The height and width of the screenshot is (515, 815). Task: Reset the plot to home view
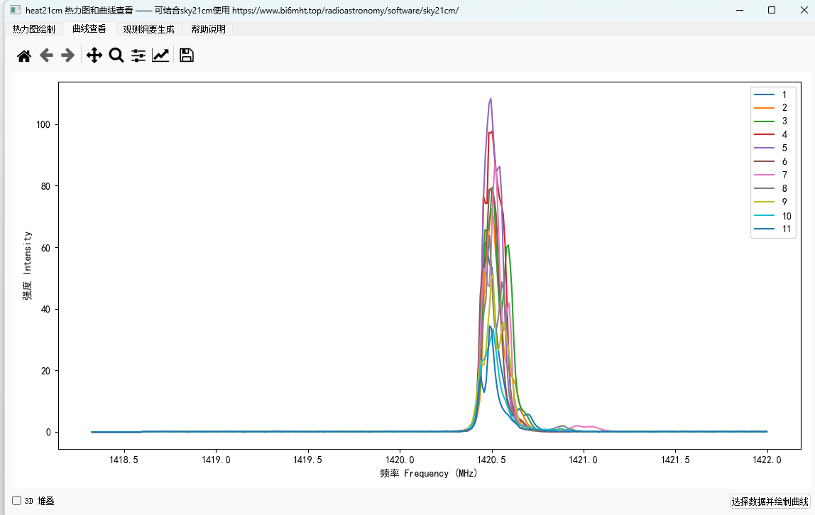pyautogui.click(x=24, y=55)
